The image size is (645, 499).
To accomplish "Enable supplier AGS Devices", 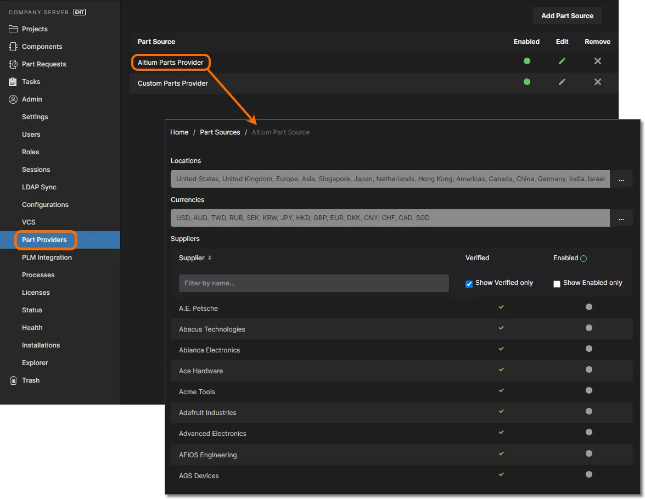I will pyautogui.click(x=588, y=474).
